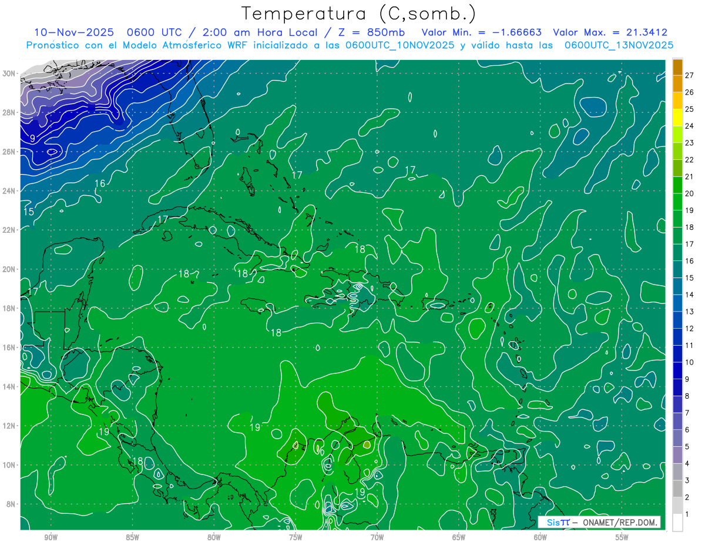Click the 26N latitude axis label

9,152
